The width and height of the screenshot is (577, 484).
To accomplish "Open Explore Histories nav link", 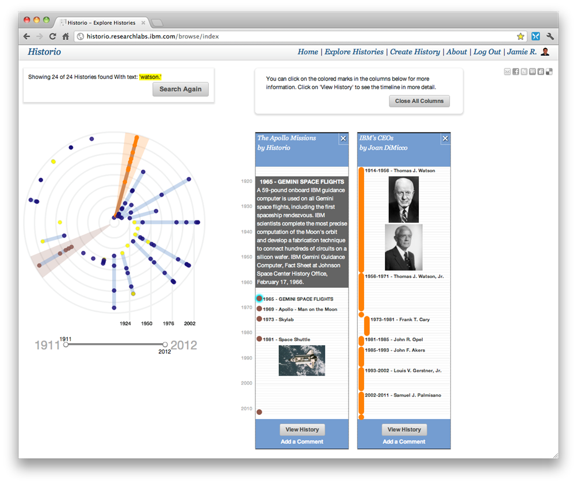I will tap(354, 52).
